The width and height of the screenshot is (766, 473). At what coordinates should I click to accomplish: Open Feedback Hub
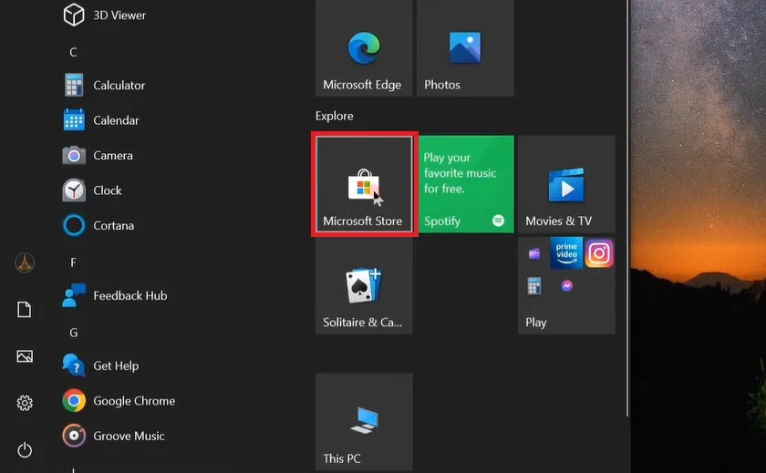pyautogui.click(x=115, y=296)
